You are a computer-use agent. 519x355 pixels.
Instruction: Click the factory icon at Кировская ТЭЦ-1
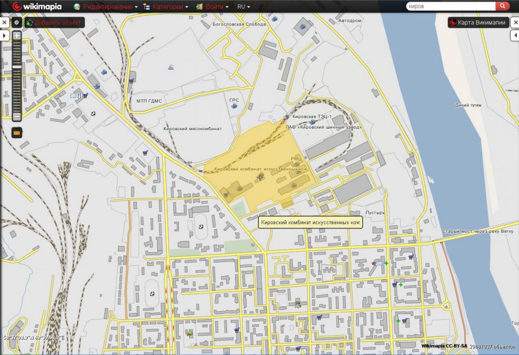312,122
